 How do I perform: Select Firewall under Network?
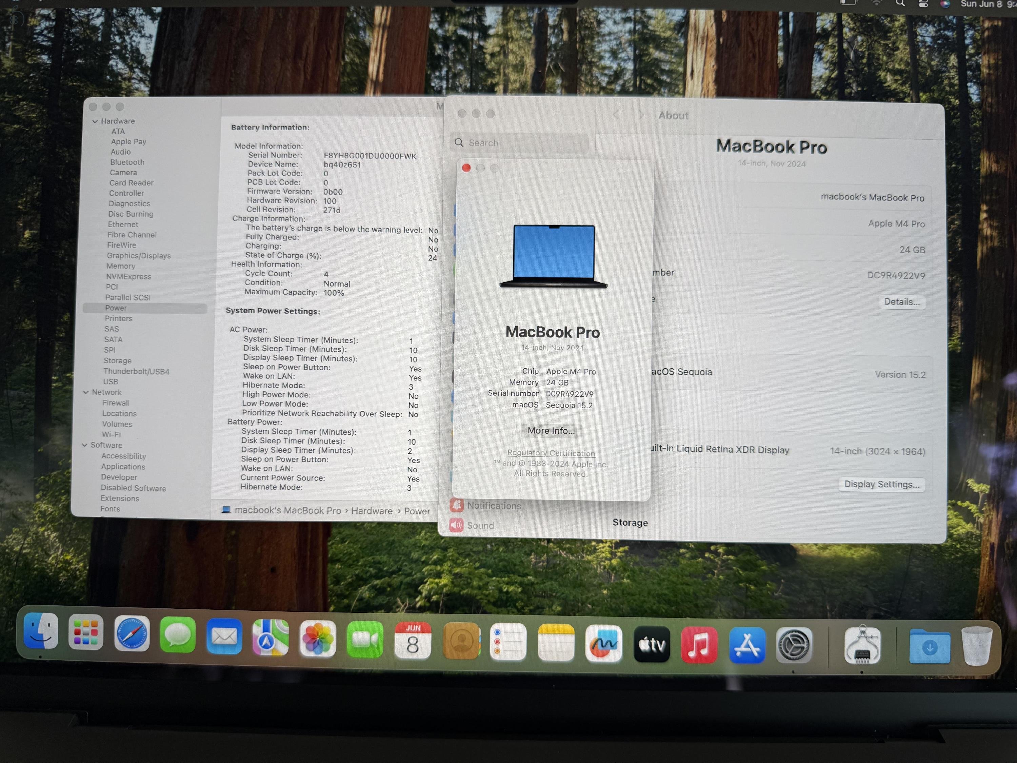(116, 403)
